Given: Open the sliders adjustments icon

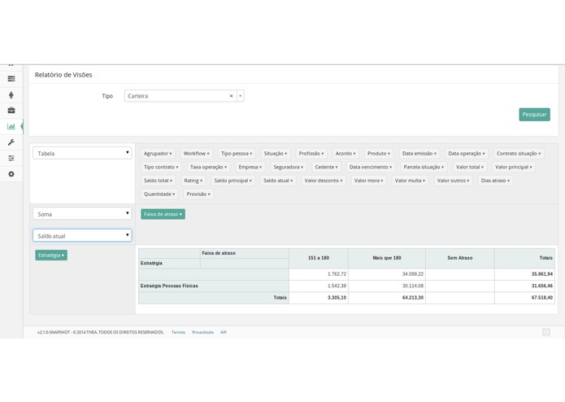Looking at the screenshot, I should click(x=11, y=158).
